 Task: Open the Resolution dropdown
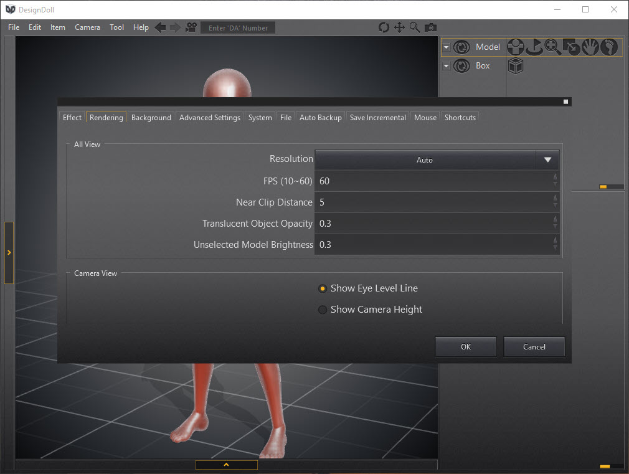tap(547, 160)
